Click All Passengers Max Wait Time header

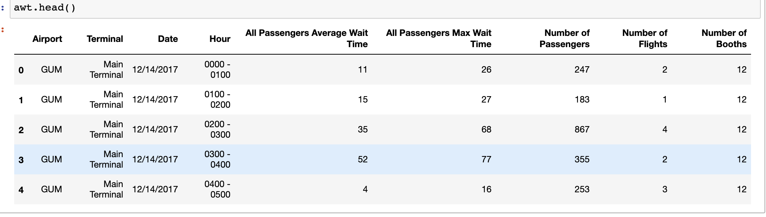(438, 39)
